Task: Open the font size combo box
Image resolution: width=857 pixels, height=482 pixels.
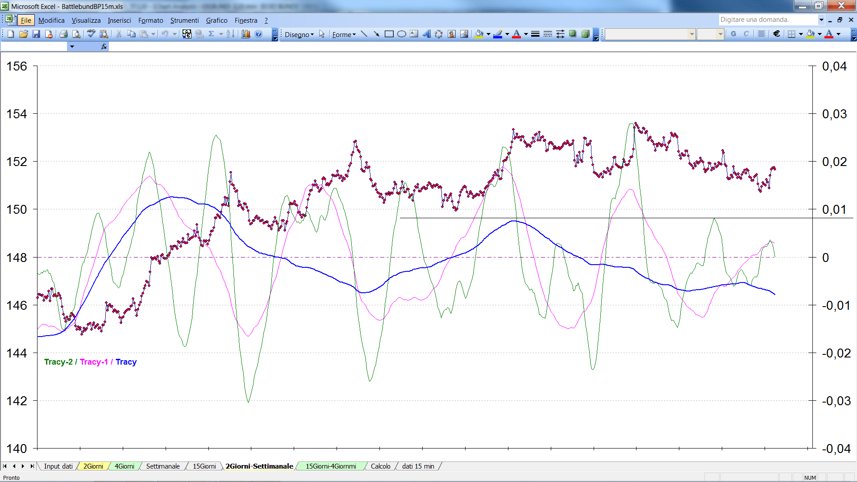Action: click(710, 34)
